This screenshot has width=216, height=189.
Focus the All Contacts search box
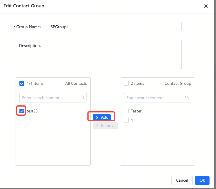click(49, 98)
